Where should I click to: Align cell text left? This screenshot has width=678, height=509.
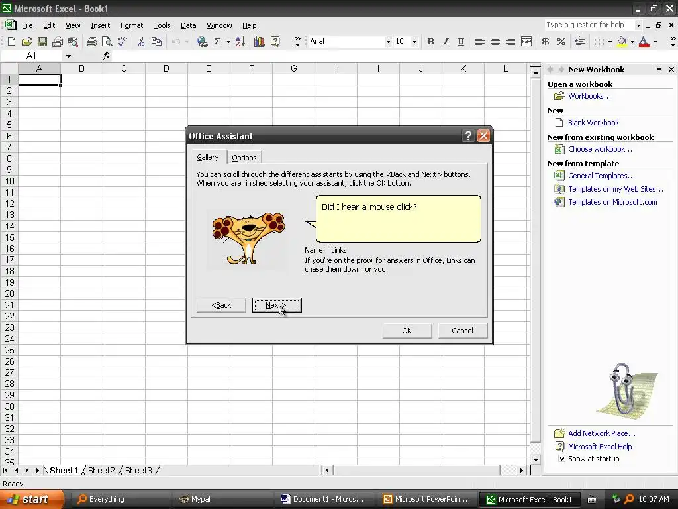[x=479, y=42]
